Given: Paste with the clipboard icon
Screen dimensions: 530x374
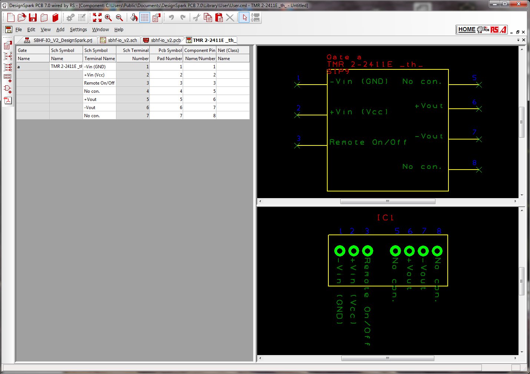Looking at the screenshot, I should 219,17.
